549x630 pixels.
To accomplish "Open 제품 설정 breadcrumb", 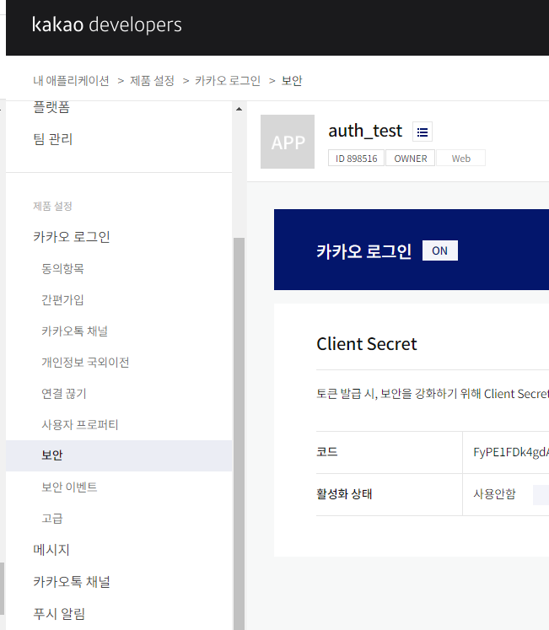I will coord(152,81).
